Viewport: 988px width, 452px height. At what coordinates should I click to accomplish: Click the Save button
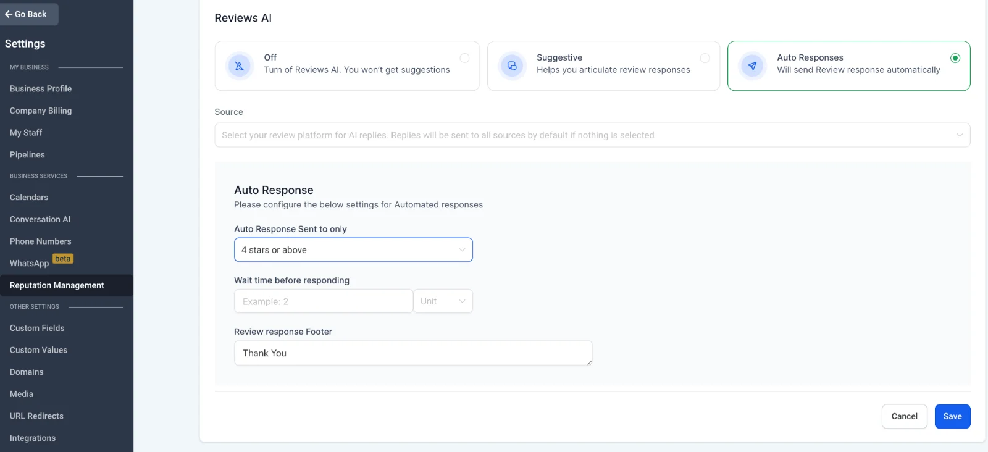[952, 416]
